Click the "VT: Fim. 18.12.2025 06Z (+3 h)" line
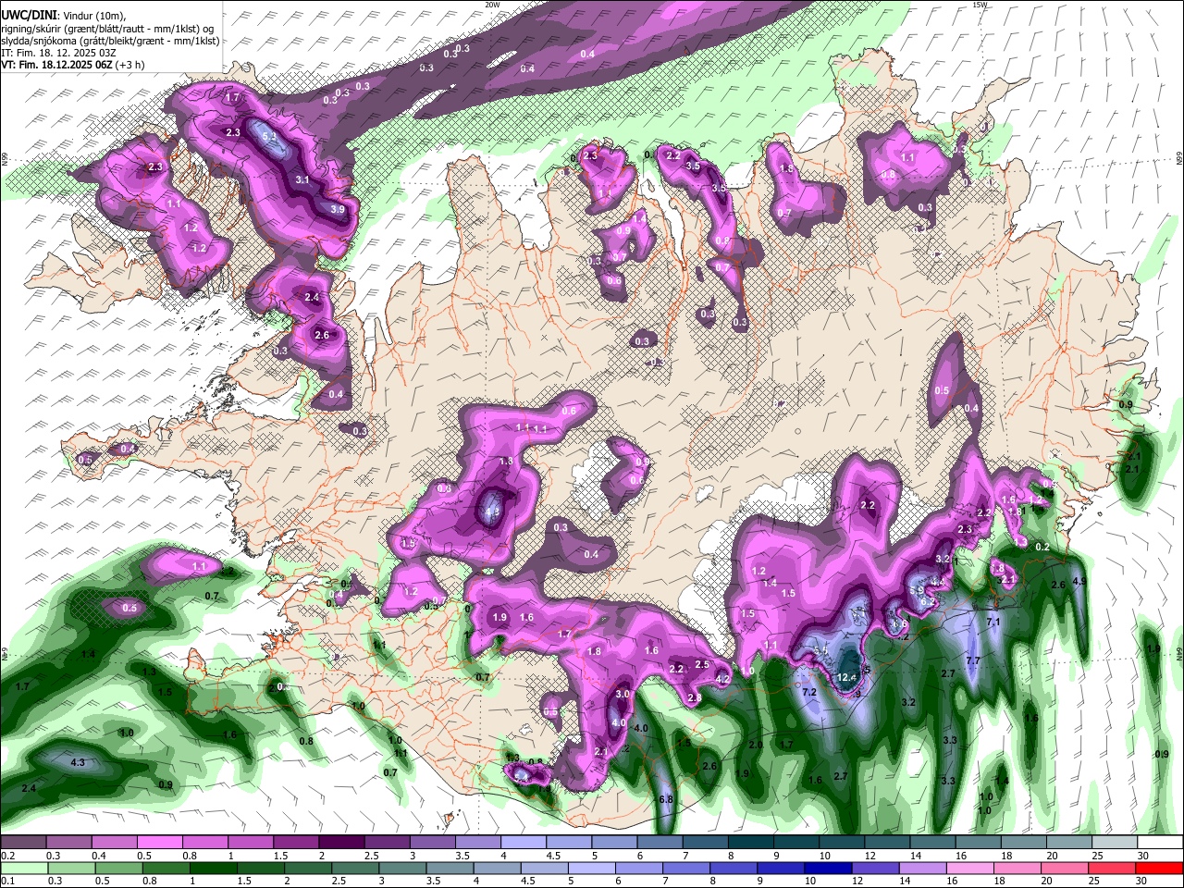Screen dimensions: 1184x888 pyautogui.click(x=73, y=65)
